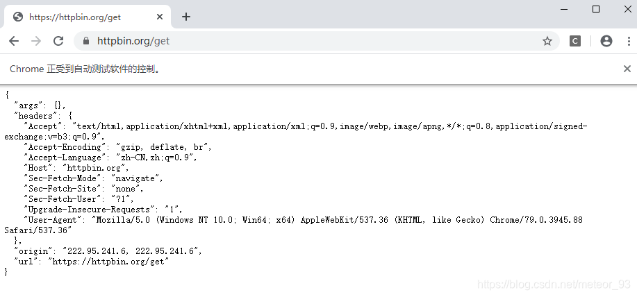
Task: Close the httpbin.org/get tab
Action: pos(160,17)
